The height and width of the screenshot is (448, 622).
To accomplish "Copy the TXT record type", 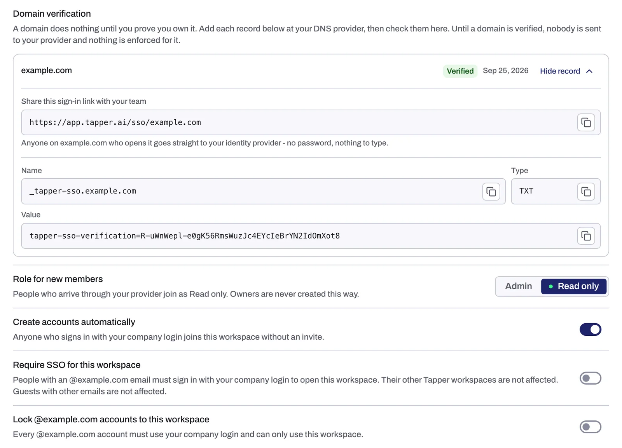I will [586, 192].
